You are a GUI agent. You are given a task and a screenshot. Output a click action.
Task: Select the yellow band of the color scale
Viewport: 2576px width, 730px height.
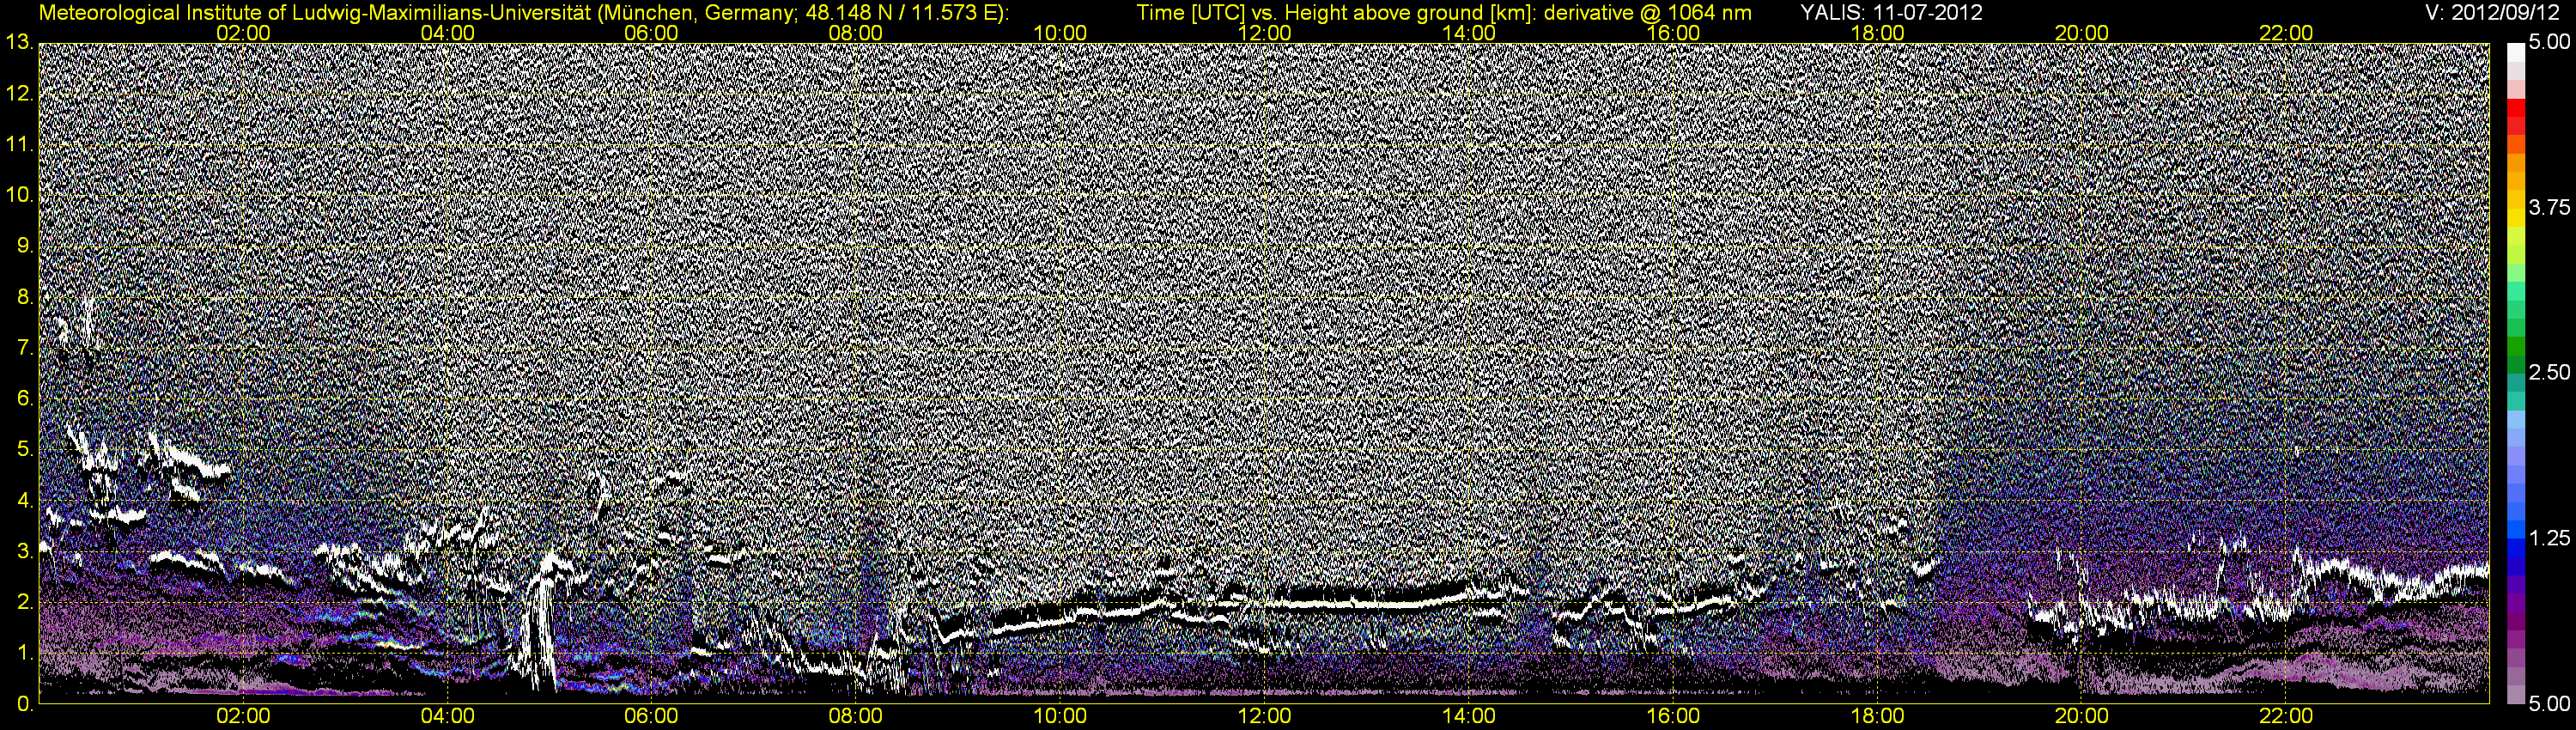(x=2514, y=218)
